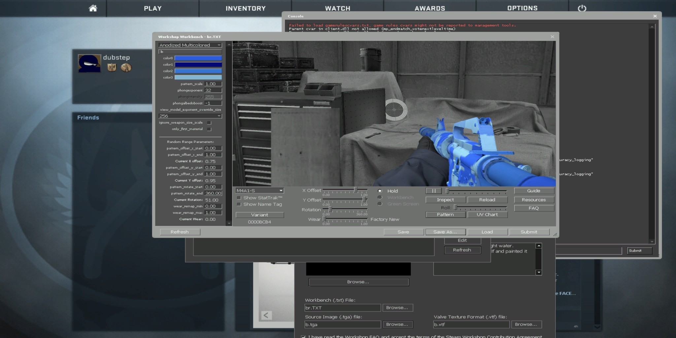The height and width of the screenshot is (338, 676).
Task: Open the INVENTORY menu
Action: (246, 8)
